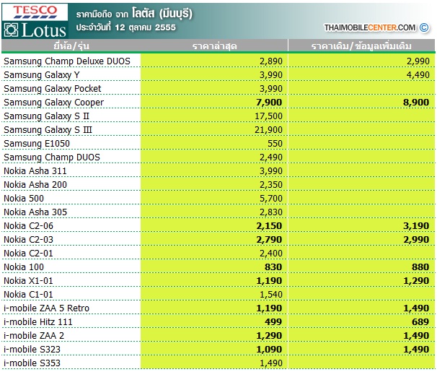Select the i-mobile S353 model name
This screenshot has width=437, height=372.
click(32, 363)
